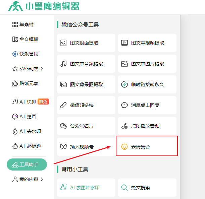Open the 微信超链接 tool label

point(82,105)
